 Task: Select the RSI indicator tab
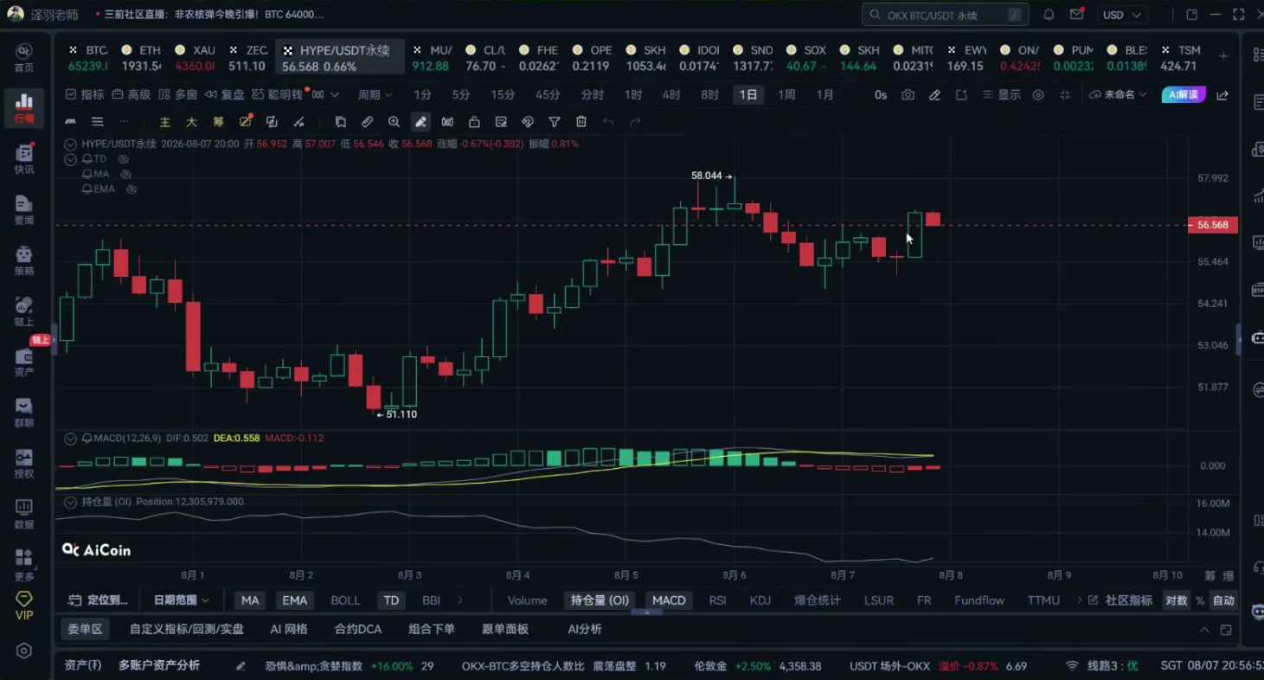click(717, 600)
